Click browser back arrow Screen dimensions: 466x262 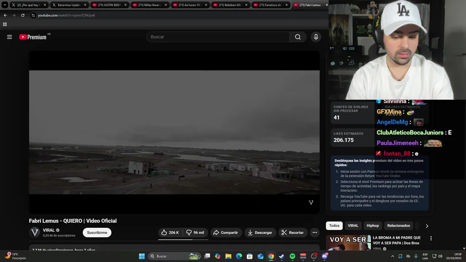point(5,15)
